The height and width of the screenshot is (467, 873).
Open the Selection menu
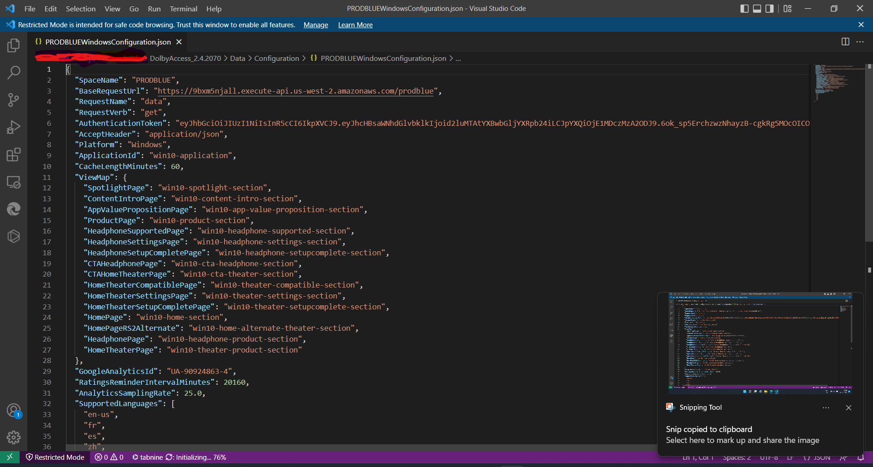[80, 9]
